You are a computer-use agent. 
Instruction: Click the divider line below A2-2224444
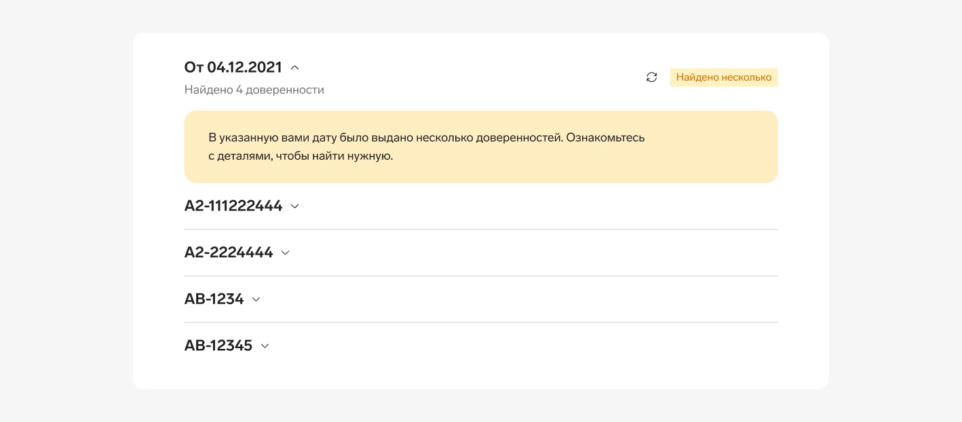click(480, 276)
